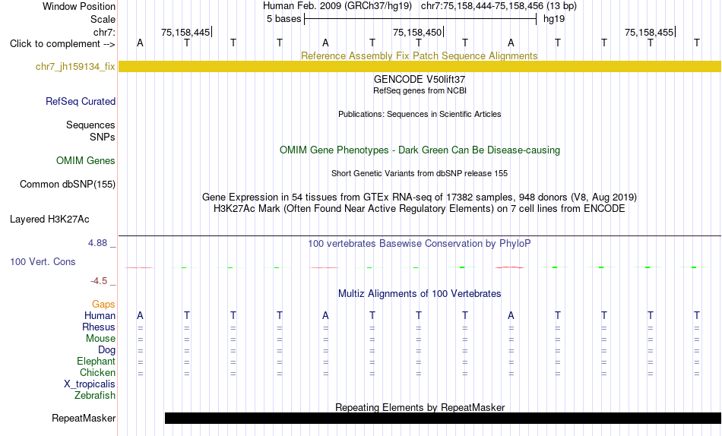722x436 pixels.
Task: Click the Rhesus species label
Action: click(99, 327)
